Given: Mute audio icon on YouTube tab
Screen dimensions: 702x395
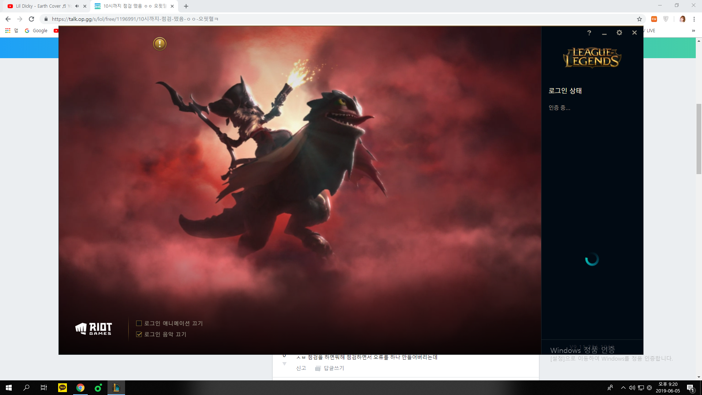Looking at the screenshot, I should pyautogui.click(x=77, y=6).
